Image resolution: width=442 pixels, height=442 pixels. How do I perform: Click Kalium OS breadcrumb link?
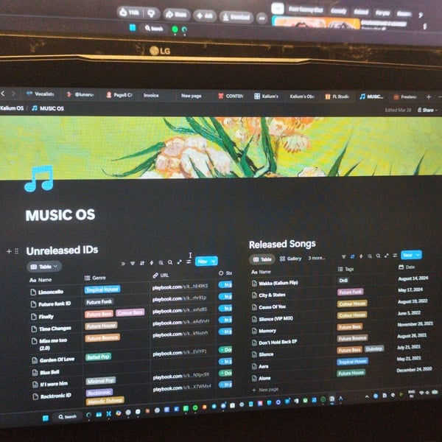click(12, 108)
